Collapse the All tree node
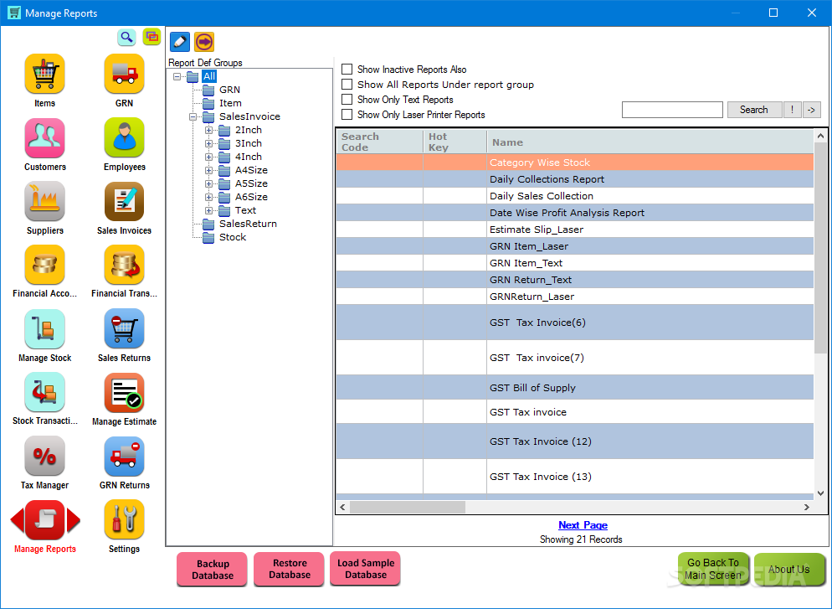 click(x=177, y=76)
